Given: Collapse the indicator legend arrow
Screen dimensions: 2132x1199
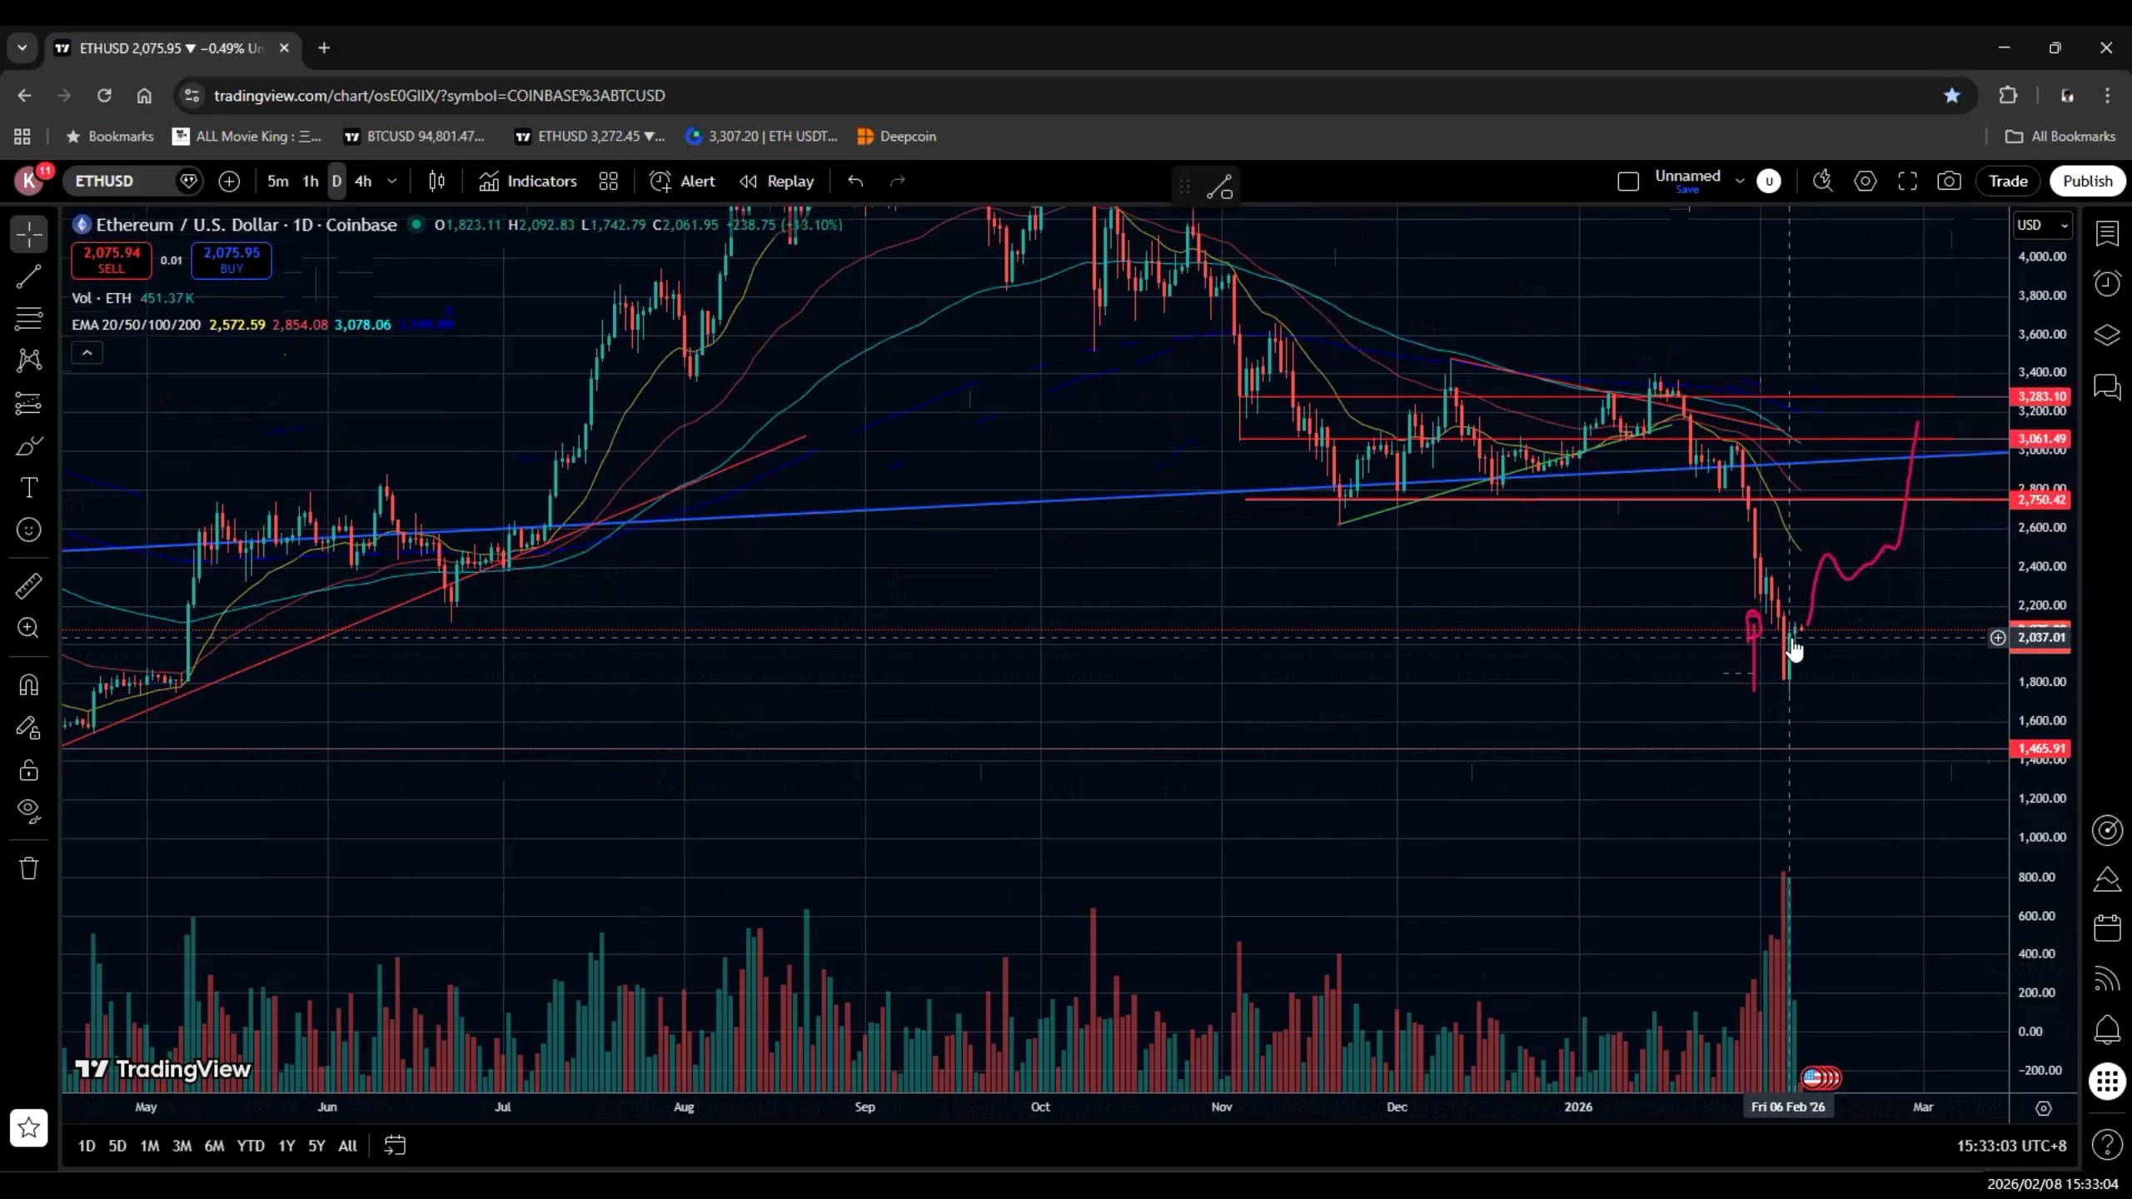Looking at the screenshot, I should point(87,353).
